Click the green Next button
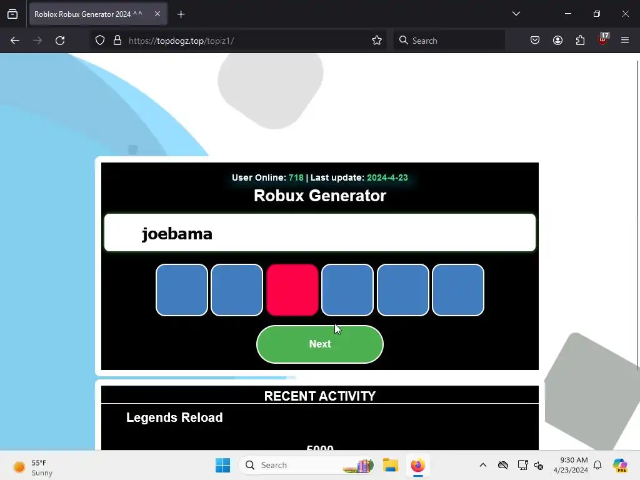This screenshot has height=480, width=640. pyautogui.click(x=320, y=344)
